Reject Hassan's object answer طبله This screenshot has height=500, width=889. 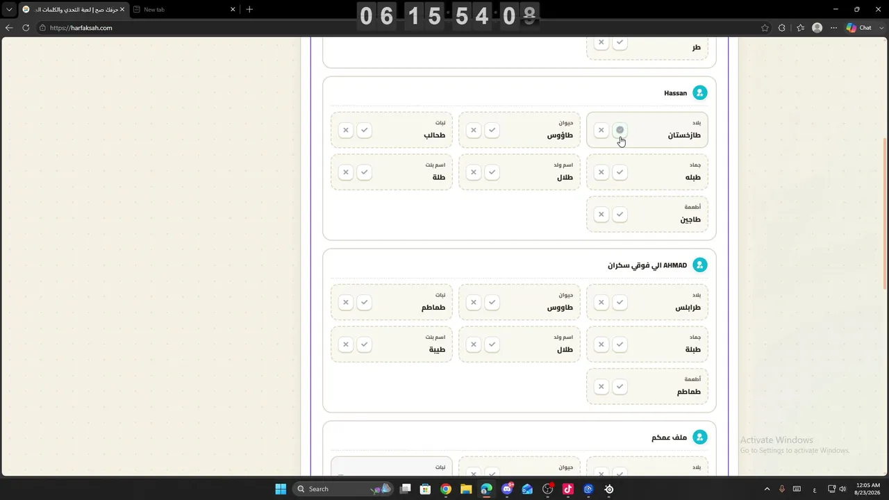[601, 172]
